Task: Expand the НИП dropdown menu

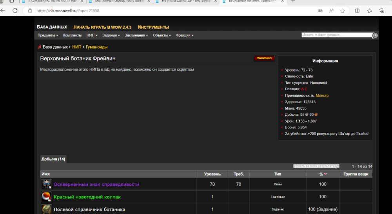Action: coord(93,35)
